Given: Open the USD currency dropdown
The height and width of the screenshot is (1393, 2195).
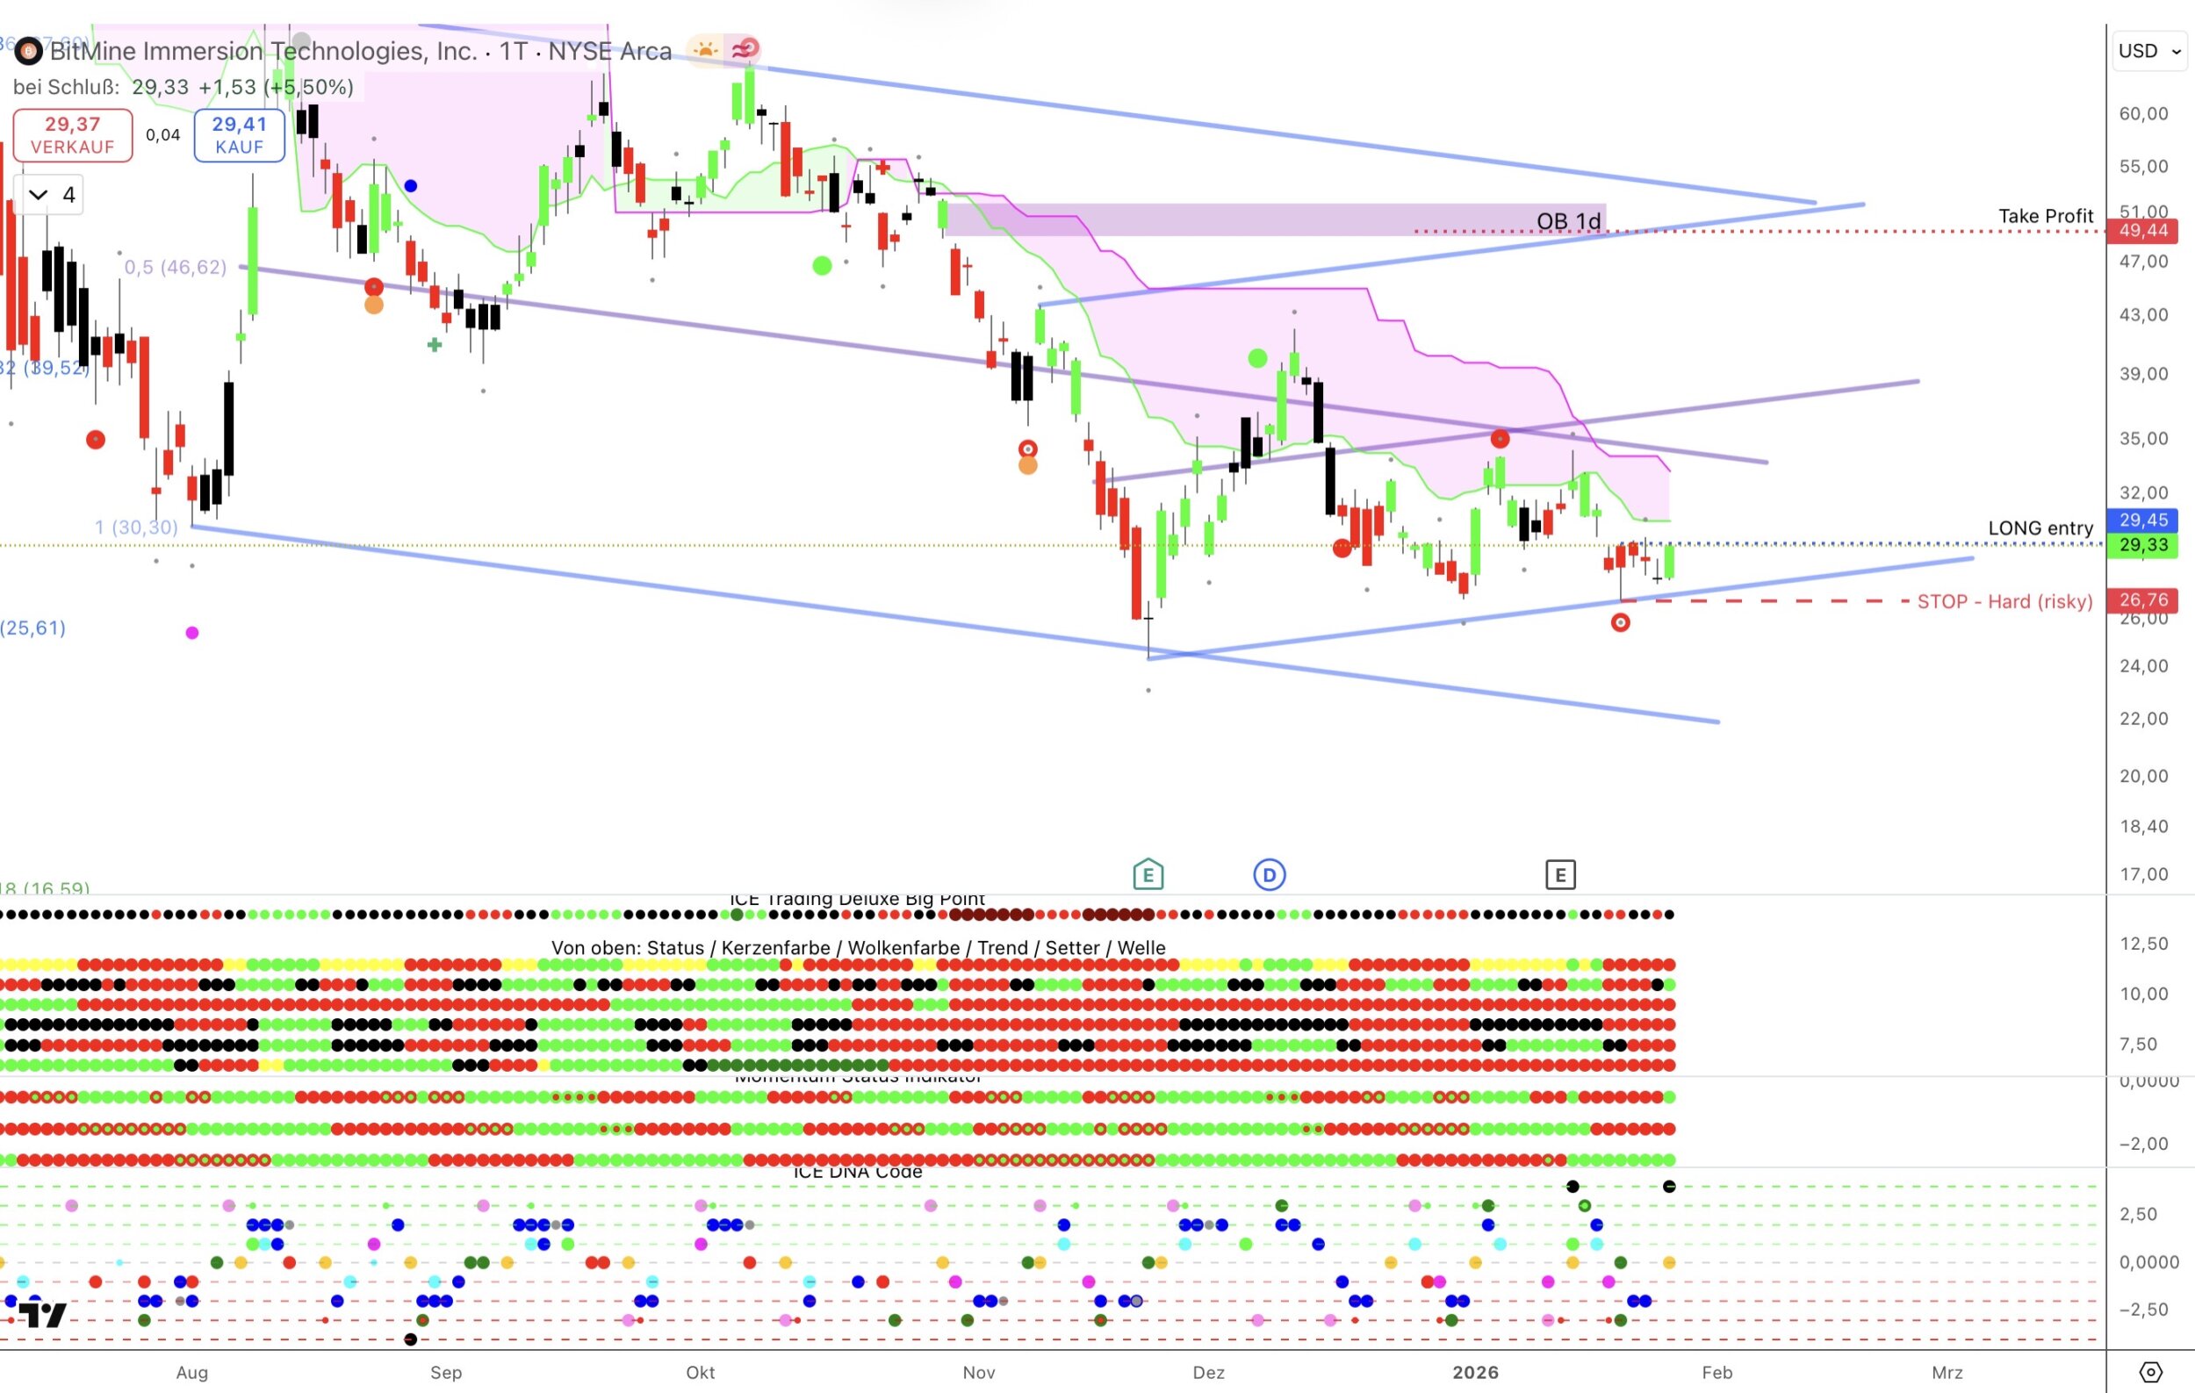Looking at the screenshot, I should coord(2148,51).
